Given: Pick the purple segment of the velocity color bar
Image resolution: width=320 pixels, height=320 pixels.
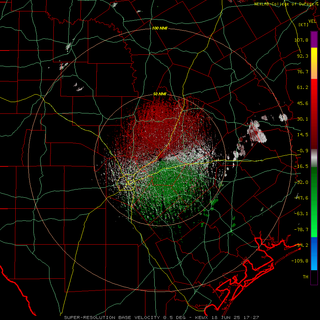Looking at the screenshot, I should pos(314,39).
